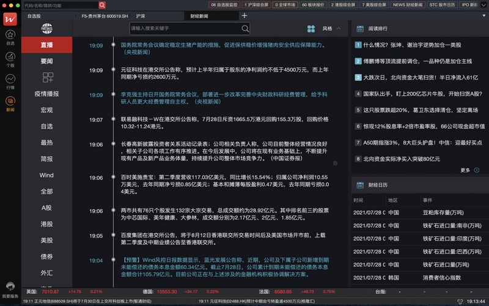Click the 我要服务 support icon
The height and width of the screenshot is (306, 489).
click(10, 286)
